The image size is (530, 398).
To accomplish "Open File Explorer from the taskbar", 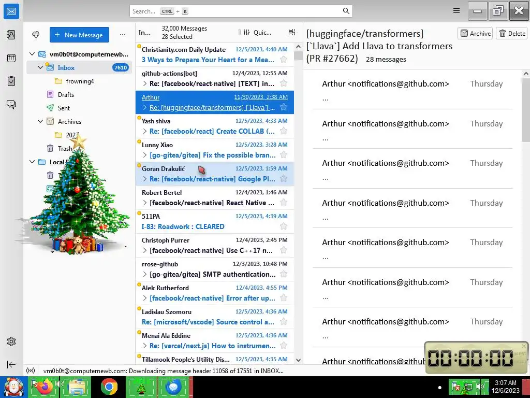I will 77,387.
